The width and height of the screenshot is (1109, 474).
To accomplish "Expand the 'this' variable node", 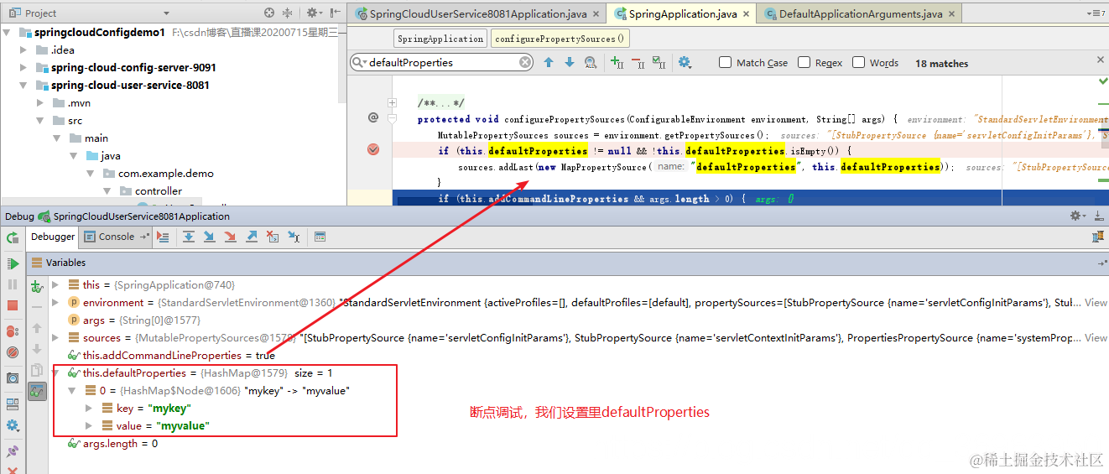I will (x=55, y=285).
